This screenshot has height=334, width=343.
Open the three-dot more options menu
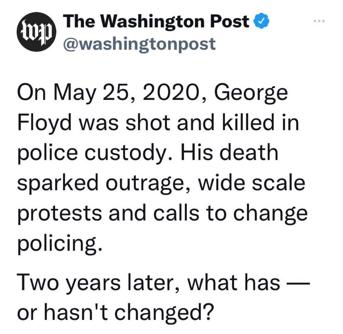319,21
